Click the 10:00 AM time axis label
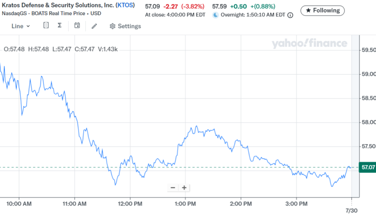376x214 pixels. click(x=20, y=204)
